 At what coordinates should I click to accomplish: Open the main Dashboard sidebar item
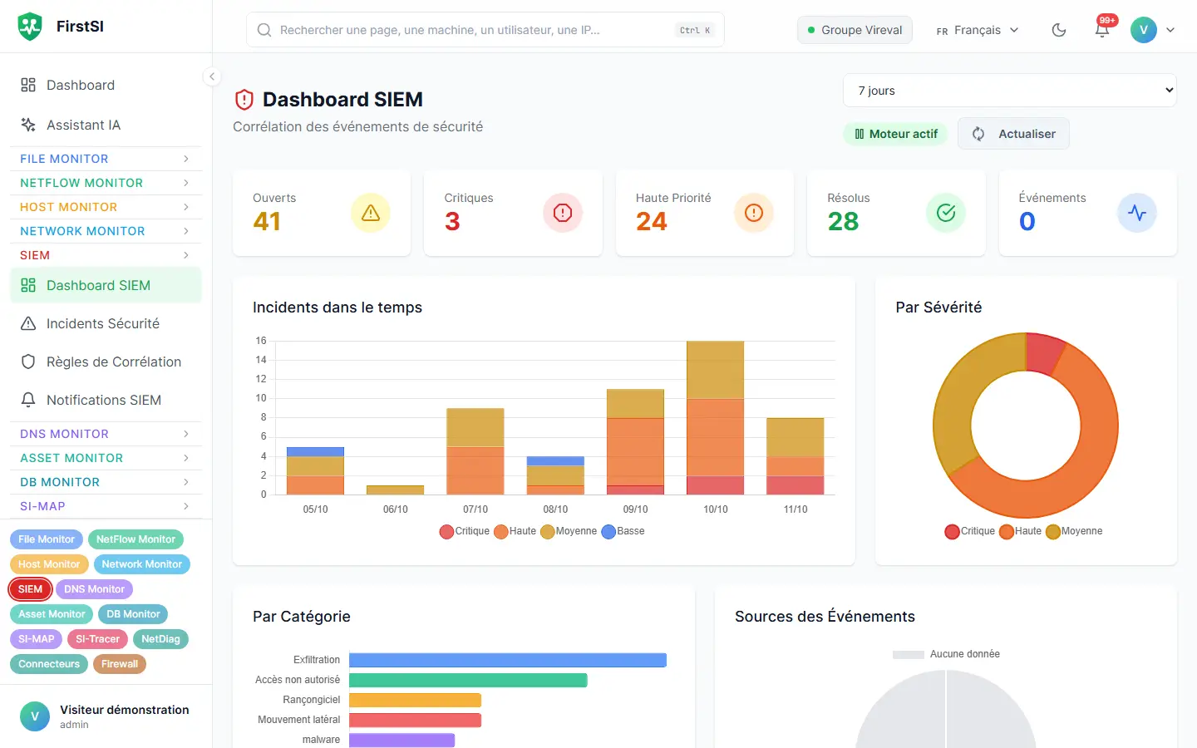pos(106,85)
